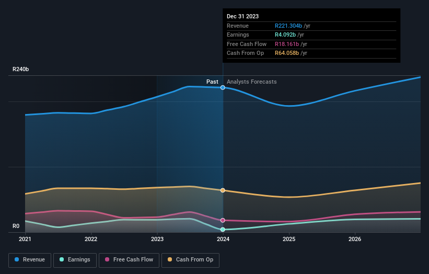The image size is (429, 274).
Task: Click the 2023 x-axis label
Action: (x=157, y=239)
